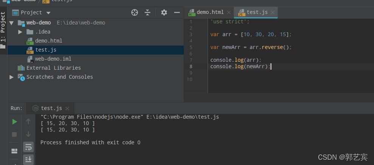The image size is (374, 165).
Task: Rerun test.js with green play button
Action: (x=14, y=122)
